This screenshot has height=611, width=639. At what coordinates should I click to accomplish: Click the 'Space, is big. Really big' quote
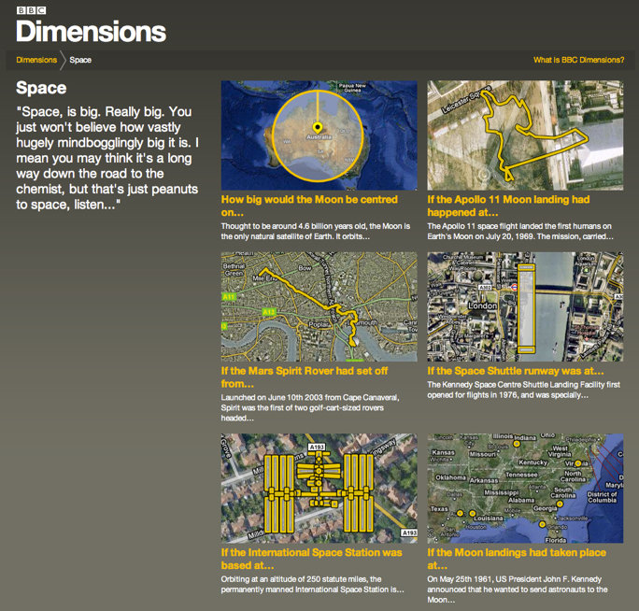point(107,158)
